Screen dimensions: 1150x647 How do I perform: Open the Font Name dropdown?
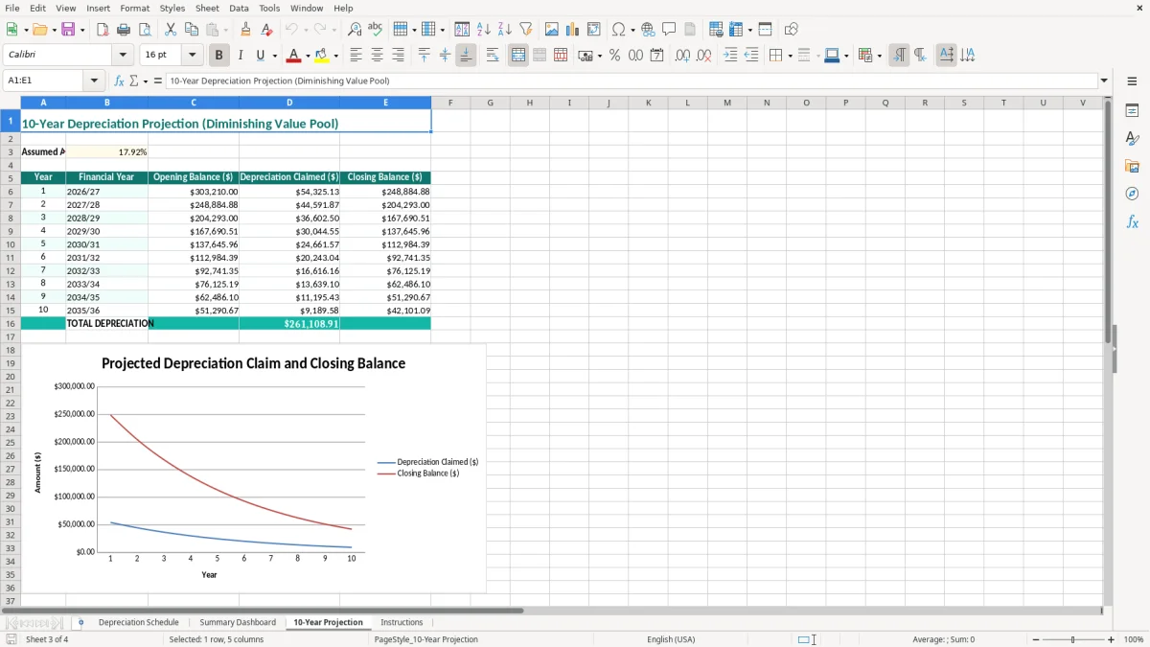(123, 56)
